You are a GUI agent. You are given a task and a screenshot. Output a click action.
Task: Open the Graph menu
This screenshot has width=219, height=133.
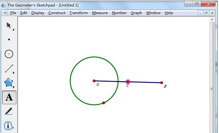pos(136,13)
